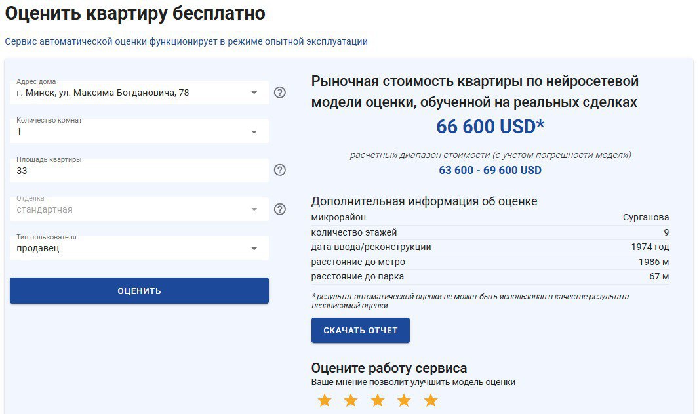Rate the service with the first star

pyautogui.click(x=325, y=399)
